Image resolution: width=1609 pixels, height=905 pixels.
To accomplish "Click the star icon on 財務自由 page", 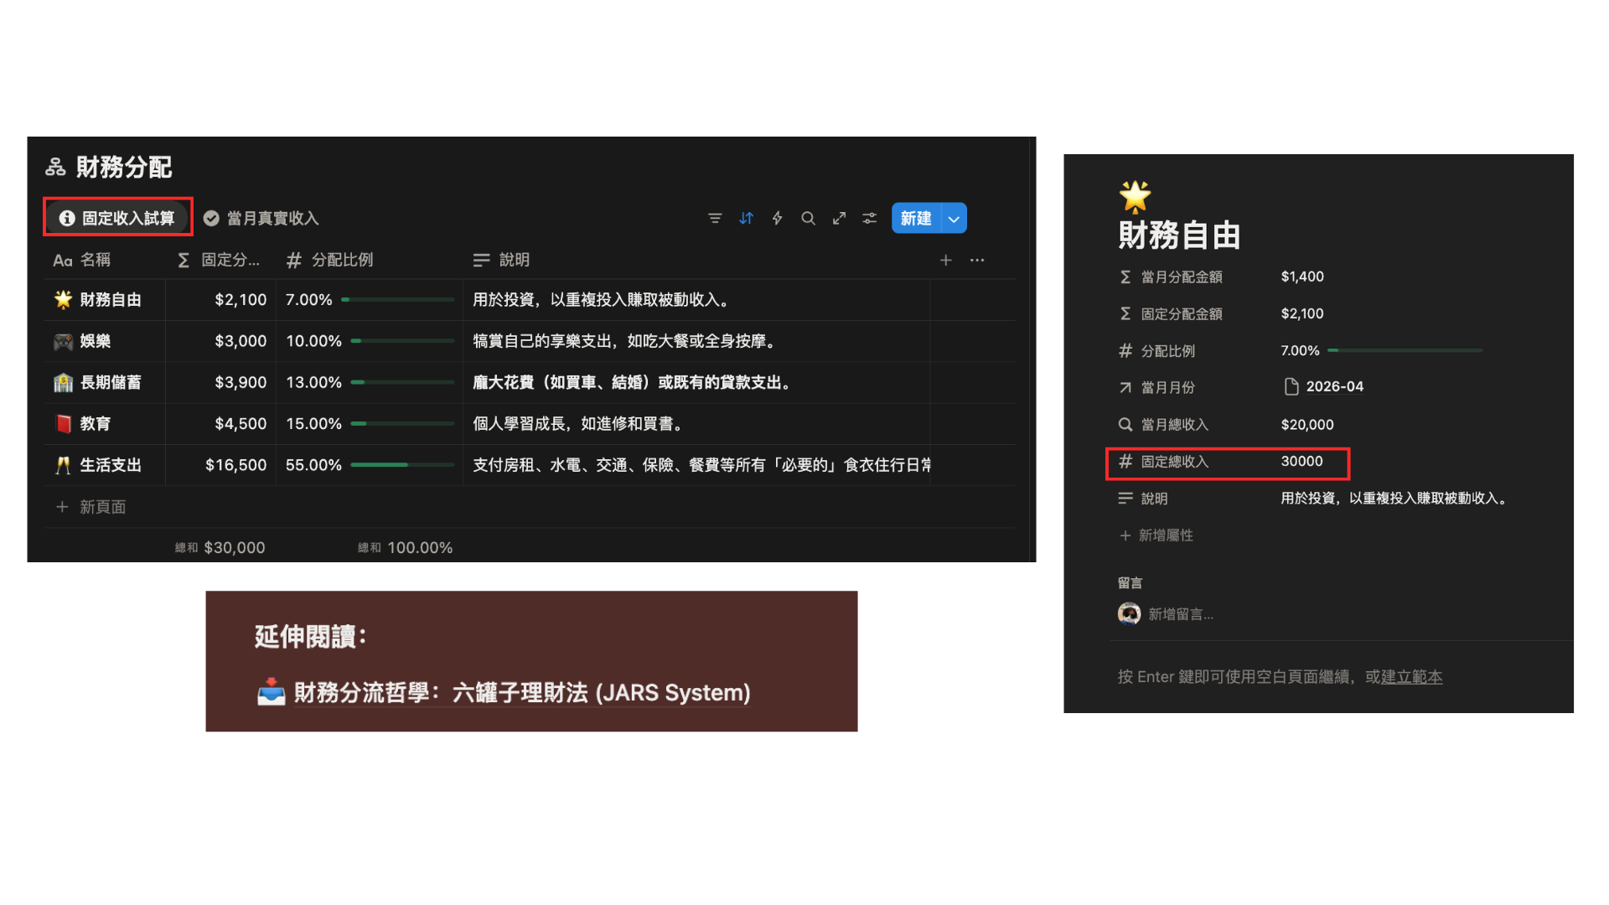I will click(x=1135, y=197).
